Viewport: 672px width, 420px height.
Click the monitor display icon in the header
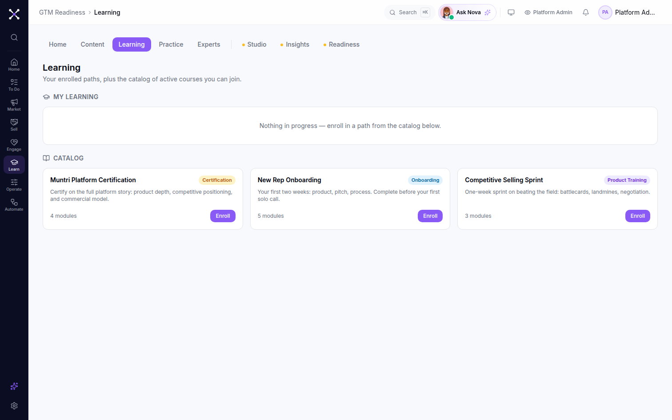tap(511, 12)
